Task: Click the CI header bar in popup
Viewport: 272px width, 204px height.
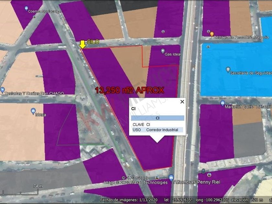Action: [157, 118]
